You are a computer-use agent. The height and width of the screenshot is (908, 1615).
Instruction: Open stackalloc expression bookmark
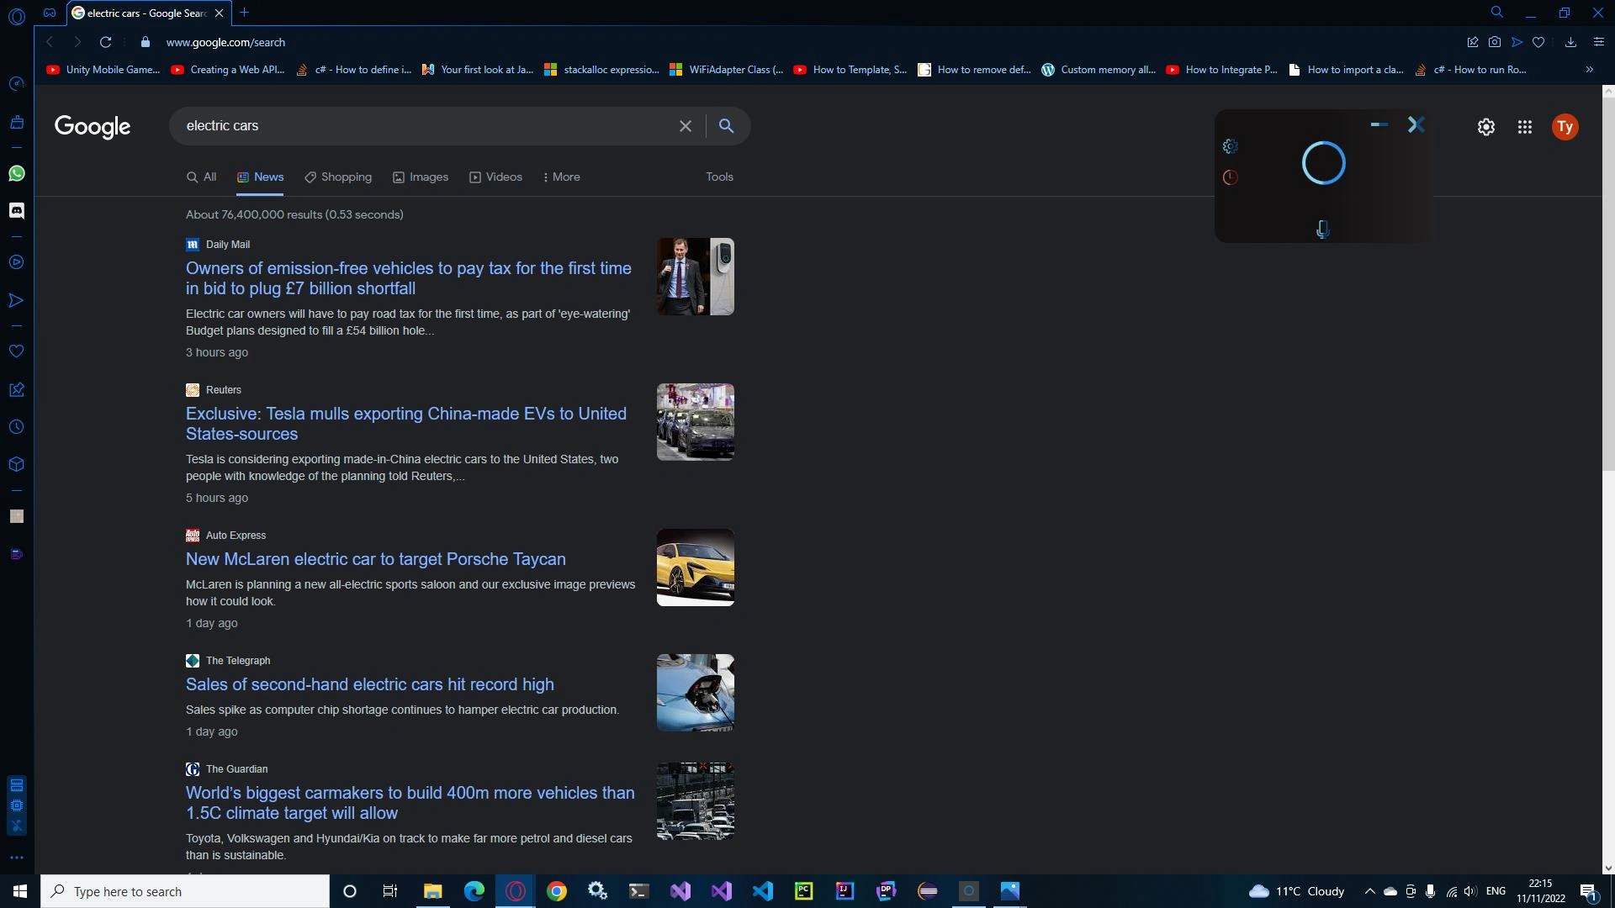pos(602,70)
